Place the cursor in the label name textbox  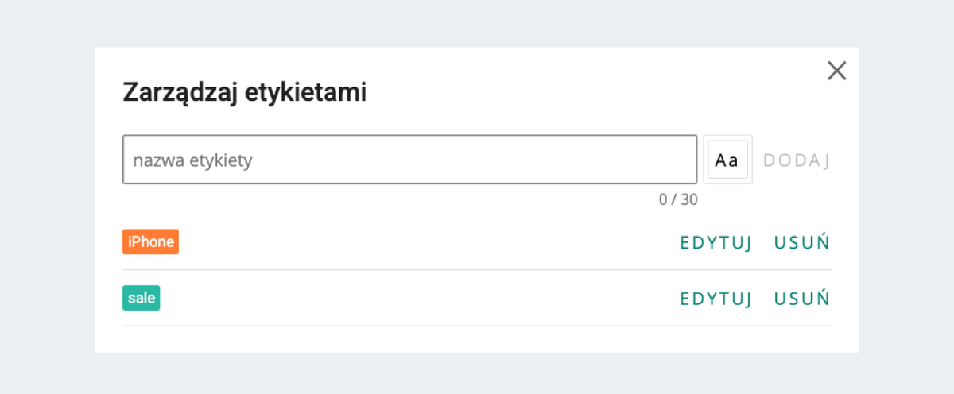[409, 160]
